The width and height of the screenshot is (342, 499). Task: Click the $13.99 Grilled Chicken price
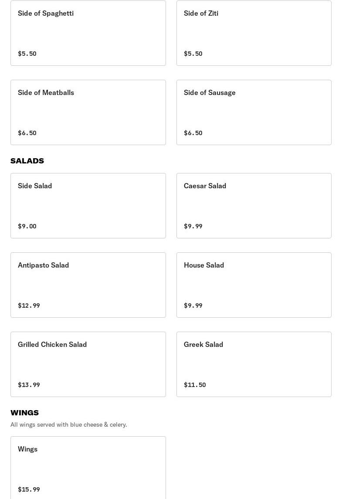[29, 385]
